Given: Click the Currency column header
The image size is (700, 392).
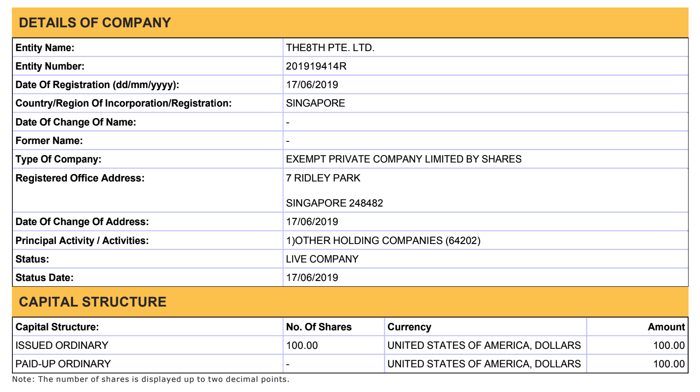Looking at the screenshot, I should (409, 327).
